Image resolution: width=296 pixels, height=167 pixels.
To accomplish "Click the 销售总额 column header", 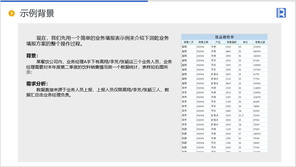I will (x=260, y=42).
